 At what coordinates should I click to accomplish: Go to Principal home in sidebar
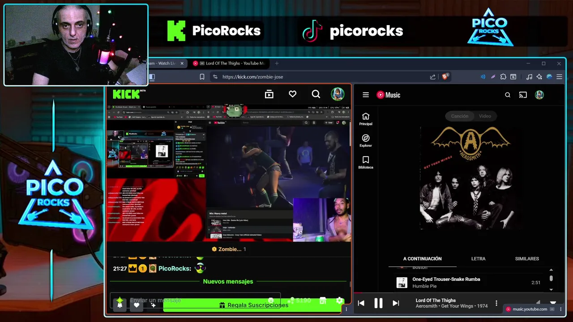coord(366,119)
